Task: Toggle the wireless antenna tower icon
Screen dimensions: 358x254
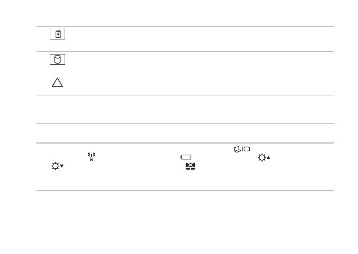Action: click(x=92, y=157)
